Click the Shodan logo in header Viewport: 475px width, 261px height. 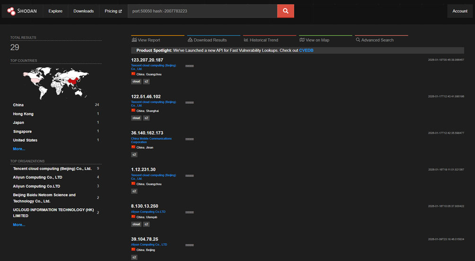(x=22, y=11)
